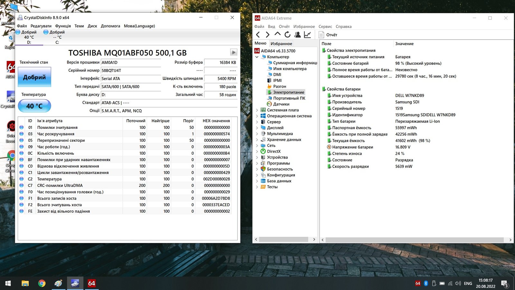
Task: Click details pane horizontal scrollbar track
Action: pyautogui.click(x=415, y=240)
